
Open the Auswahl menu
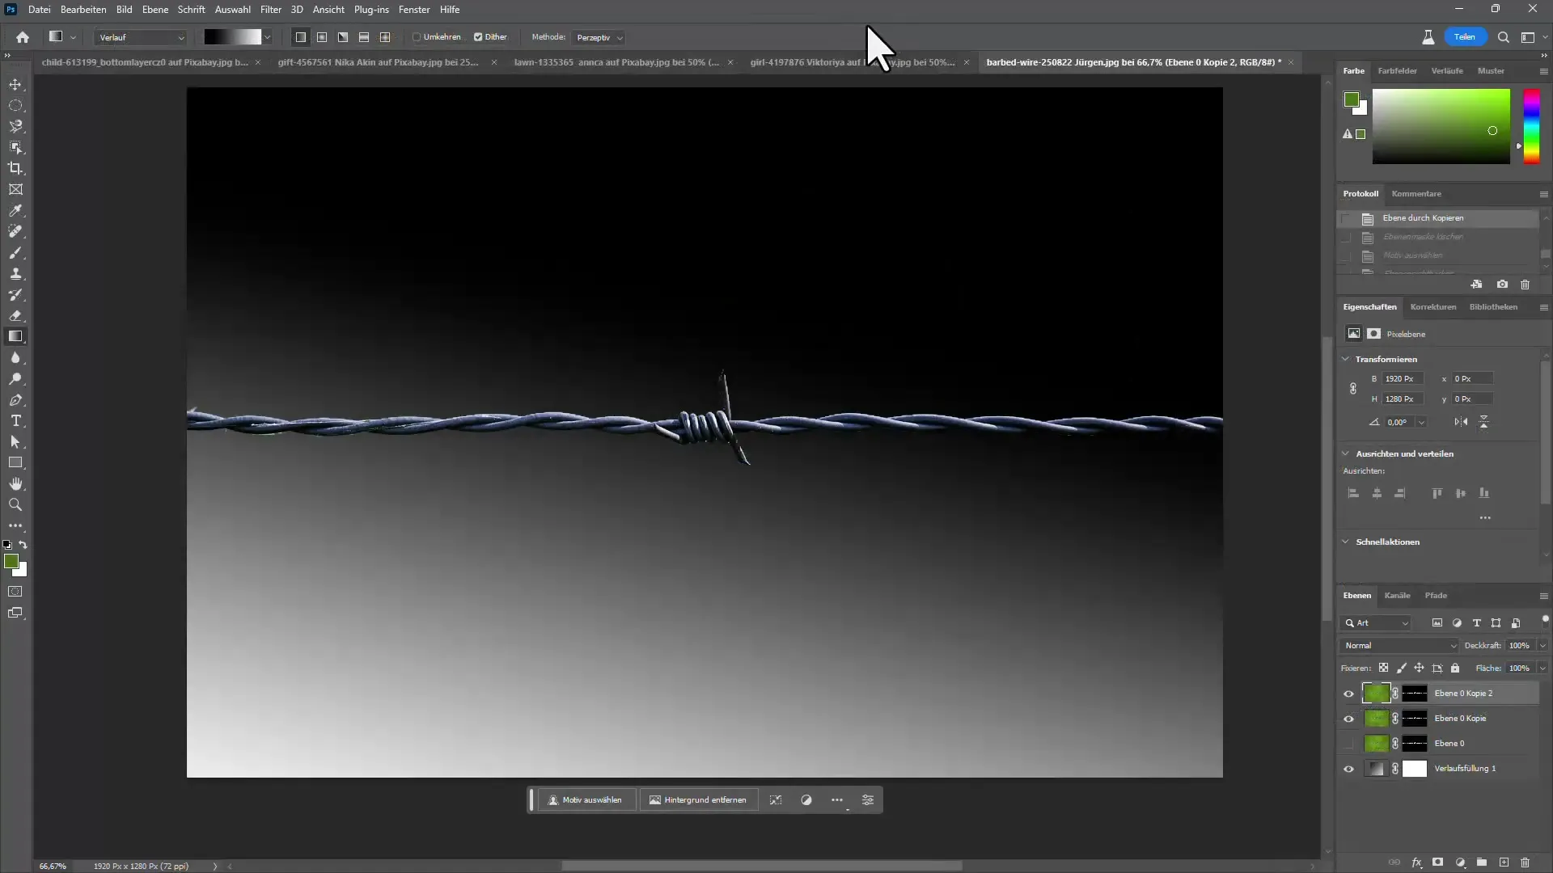tap(232, 10)
